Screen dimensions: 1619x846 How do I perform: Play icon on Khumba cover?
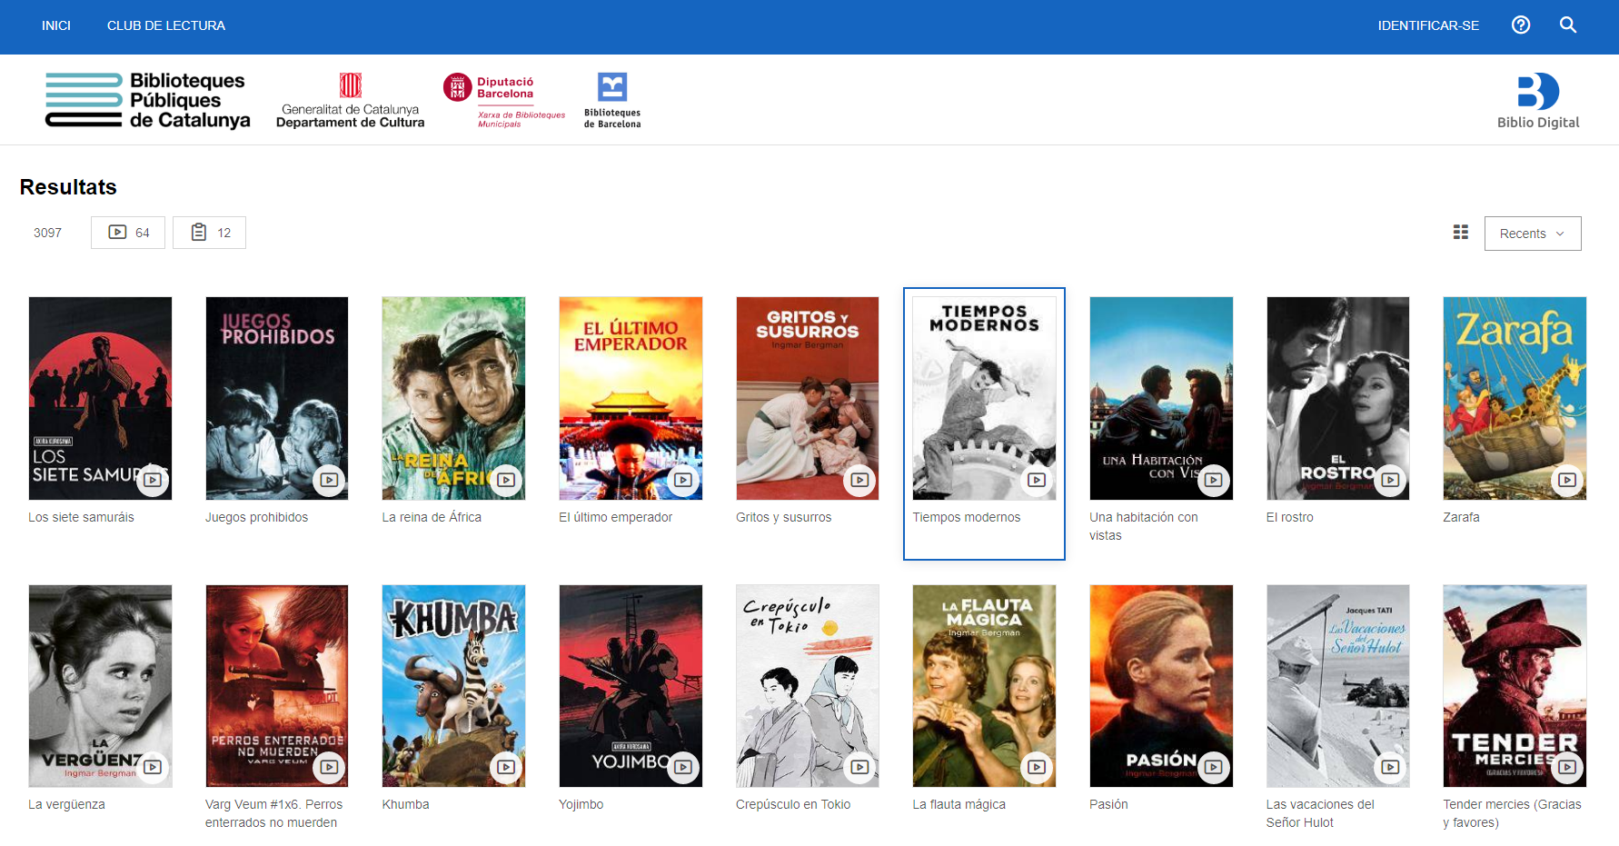click(x=507, y=767)
